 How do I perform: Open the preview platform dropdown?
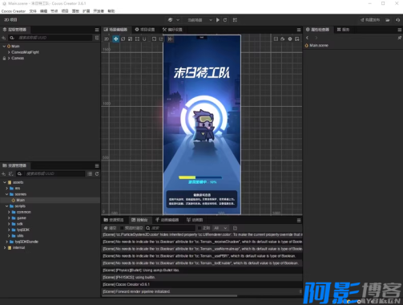click(199, 20)
